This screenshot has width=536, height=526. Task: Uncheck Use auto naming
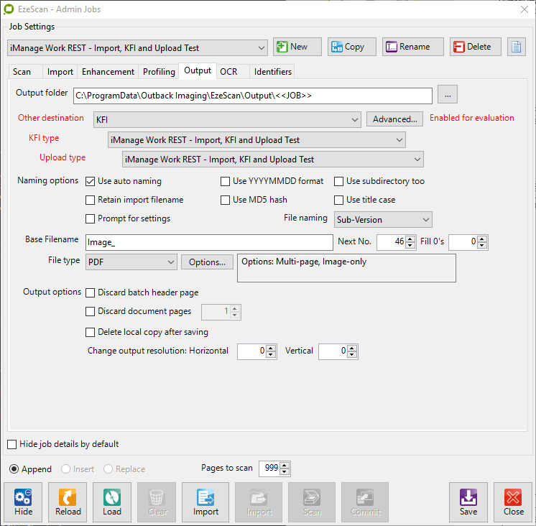point(91,181)
